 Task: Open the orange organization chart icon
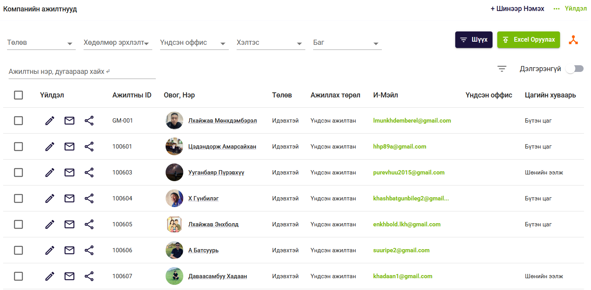(573, 40)
